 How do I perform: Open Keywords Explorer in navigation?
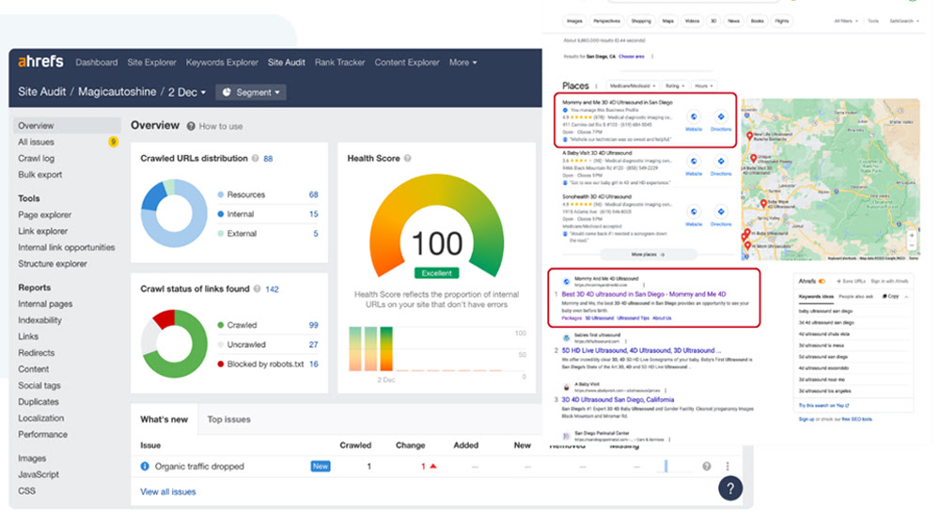pos(222,62)
